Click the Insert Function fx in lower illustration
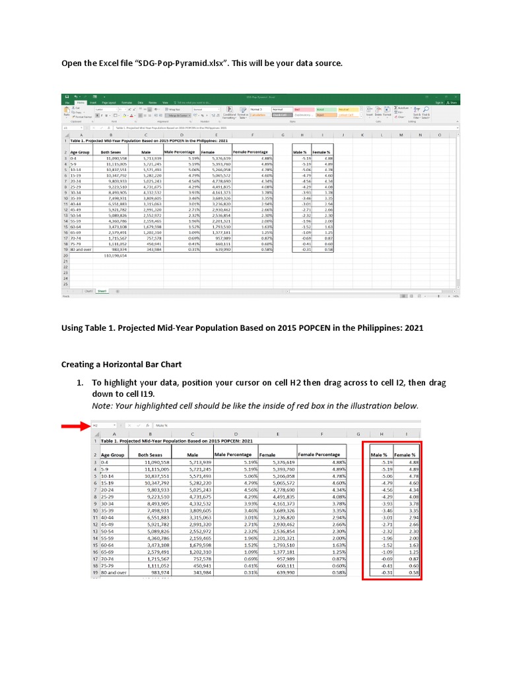The image size is (507, 676). (147, 426)
